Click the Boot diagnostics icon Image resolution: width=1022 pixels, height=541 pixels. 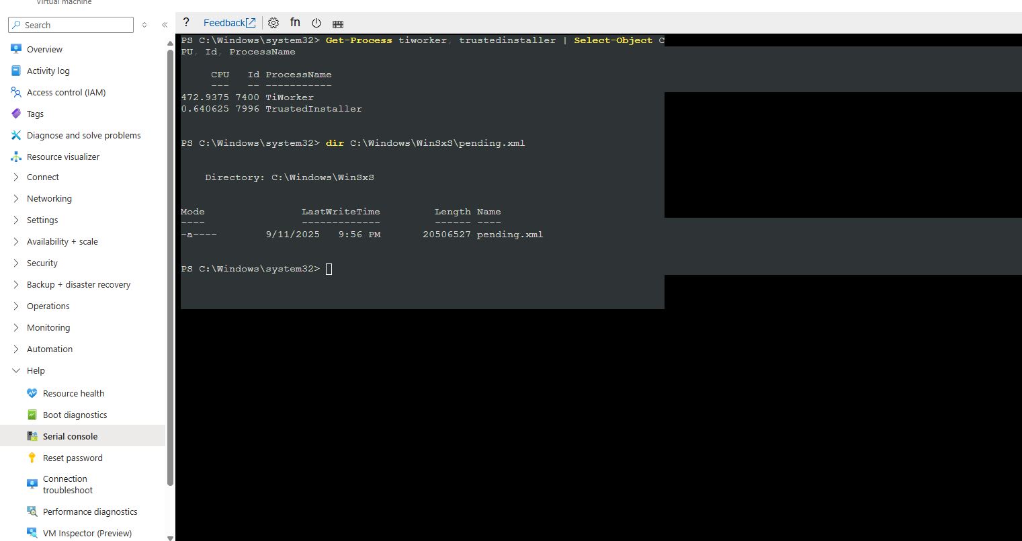(32, 415)
